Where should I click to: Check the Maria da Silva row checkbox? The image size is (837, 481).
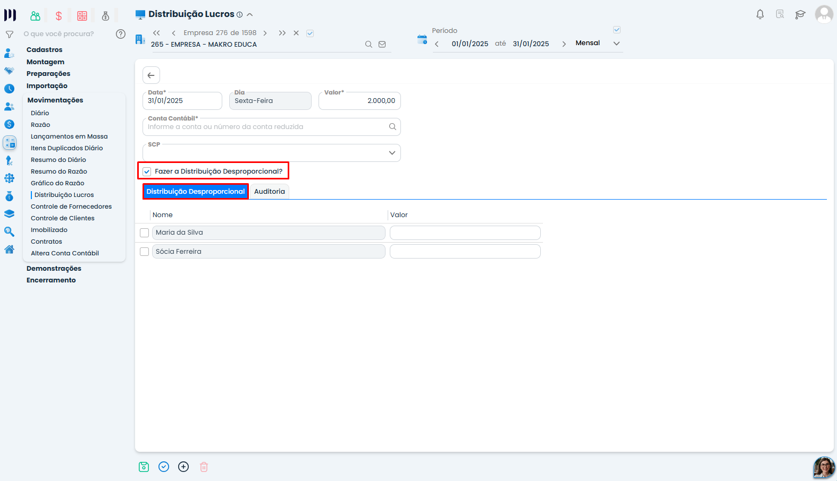pos(144,233)
